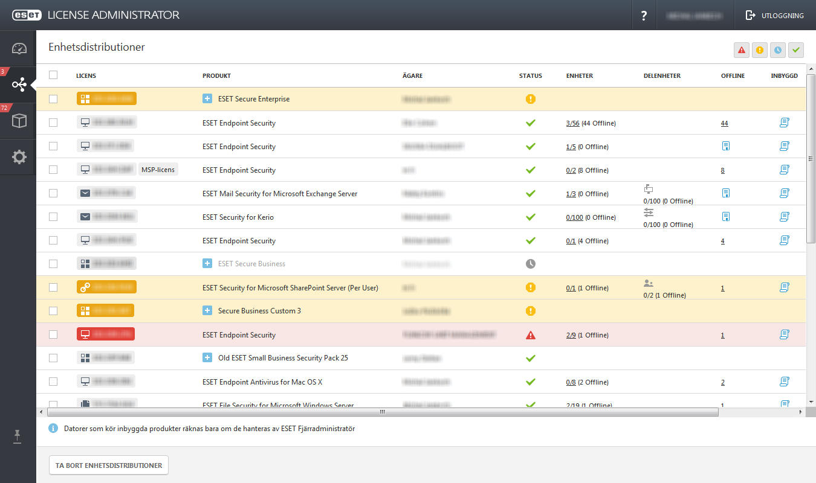Check the SharePoint Server row checkbox

click(x=53, y=287)
